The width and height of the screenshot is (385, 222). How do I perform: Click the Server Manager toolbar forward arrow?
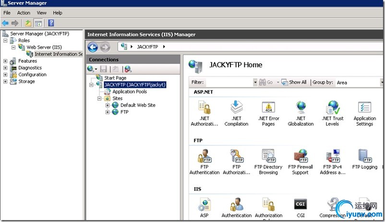pyautogui.click(x=15, y=23)
